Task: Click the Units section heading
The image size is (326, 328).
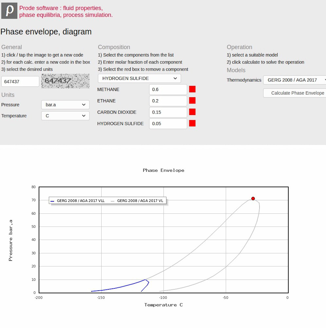Action: click(x=8, y=95)
